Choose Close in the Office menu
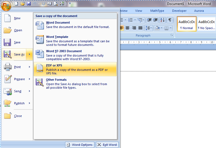The width and height of the screenshot is (216, 148). click(x=17, y=116)
